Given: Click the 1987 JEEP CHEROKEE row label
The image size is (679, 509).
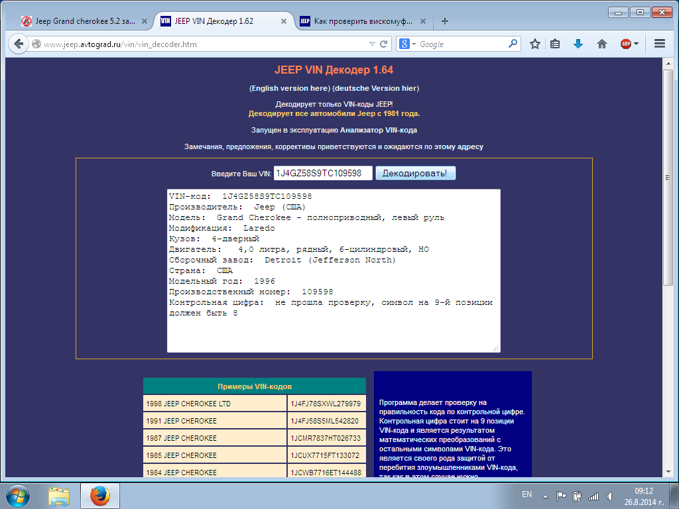Looking at the screenshot, I should click(x=181, y=439).
